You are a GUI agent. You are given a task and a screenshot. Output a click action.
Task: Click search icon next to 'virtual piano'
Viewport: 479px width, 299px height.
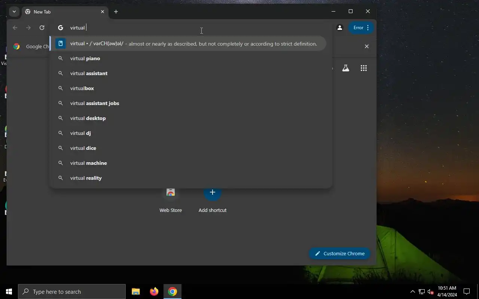[x=61, y=58]
